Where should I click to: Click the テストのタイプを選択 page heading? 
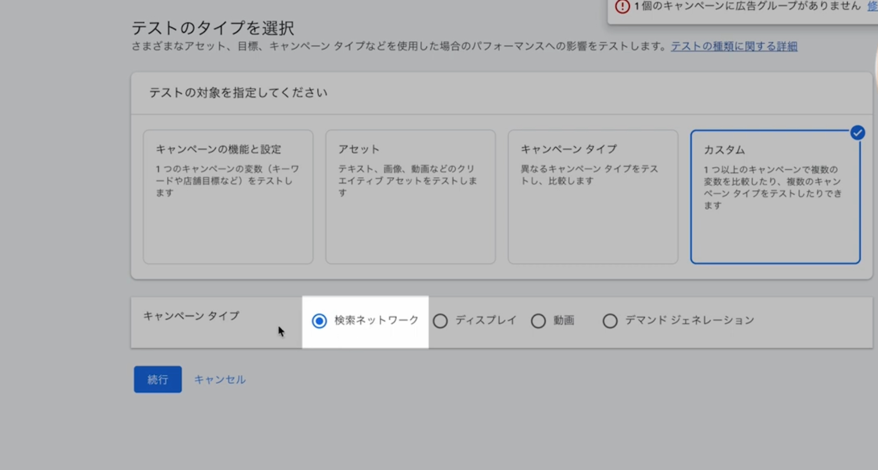213,27
